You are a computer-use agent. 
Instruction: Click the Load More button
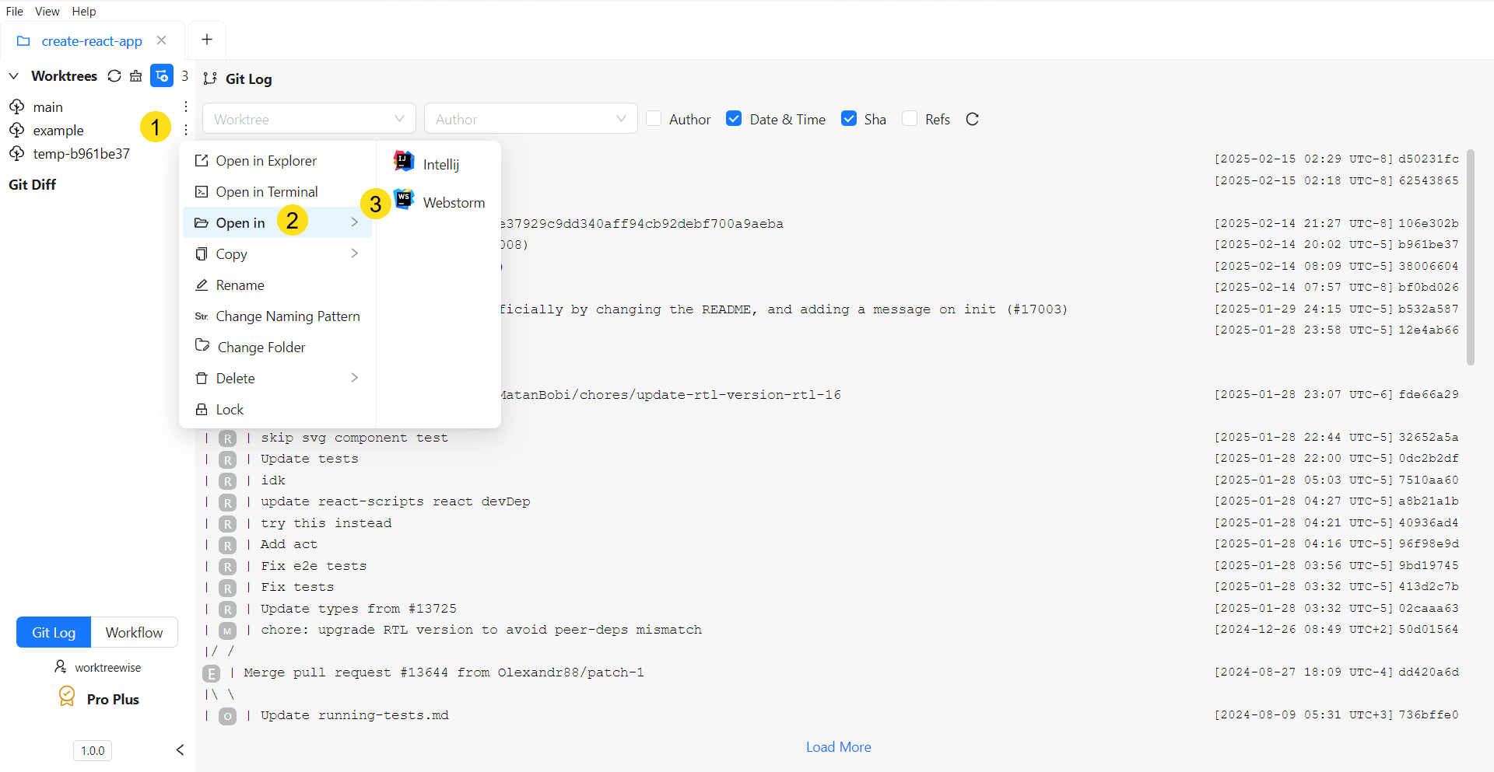838,746
